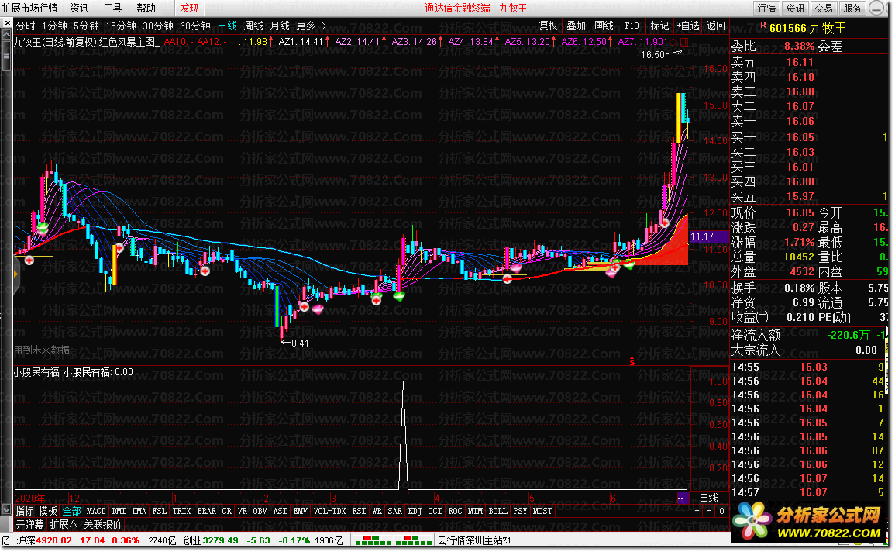The image size is (895, 552).
Task: Open the 扩展市场行情 menu
Action: click(29, 8)
